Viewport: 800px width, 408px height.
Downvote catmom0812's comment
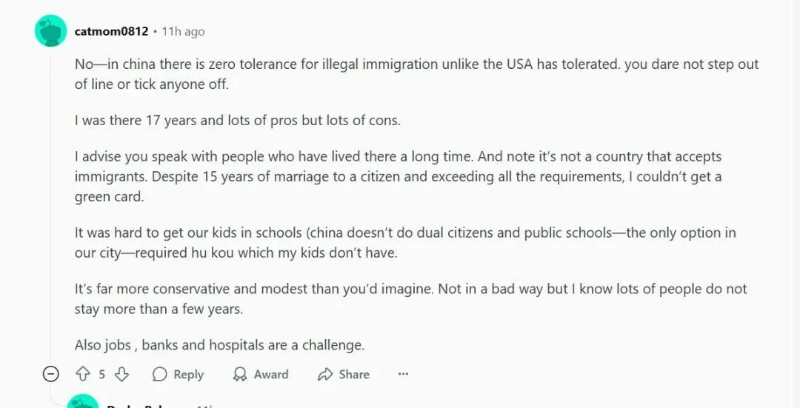[x=122, y=374]
